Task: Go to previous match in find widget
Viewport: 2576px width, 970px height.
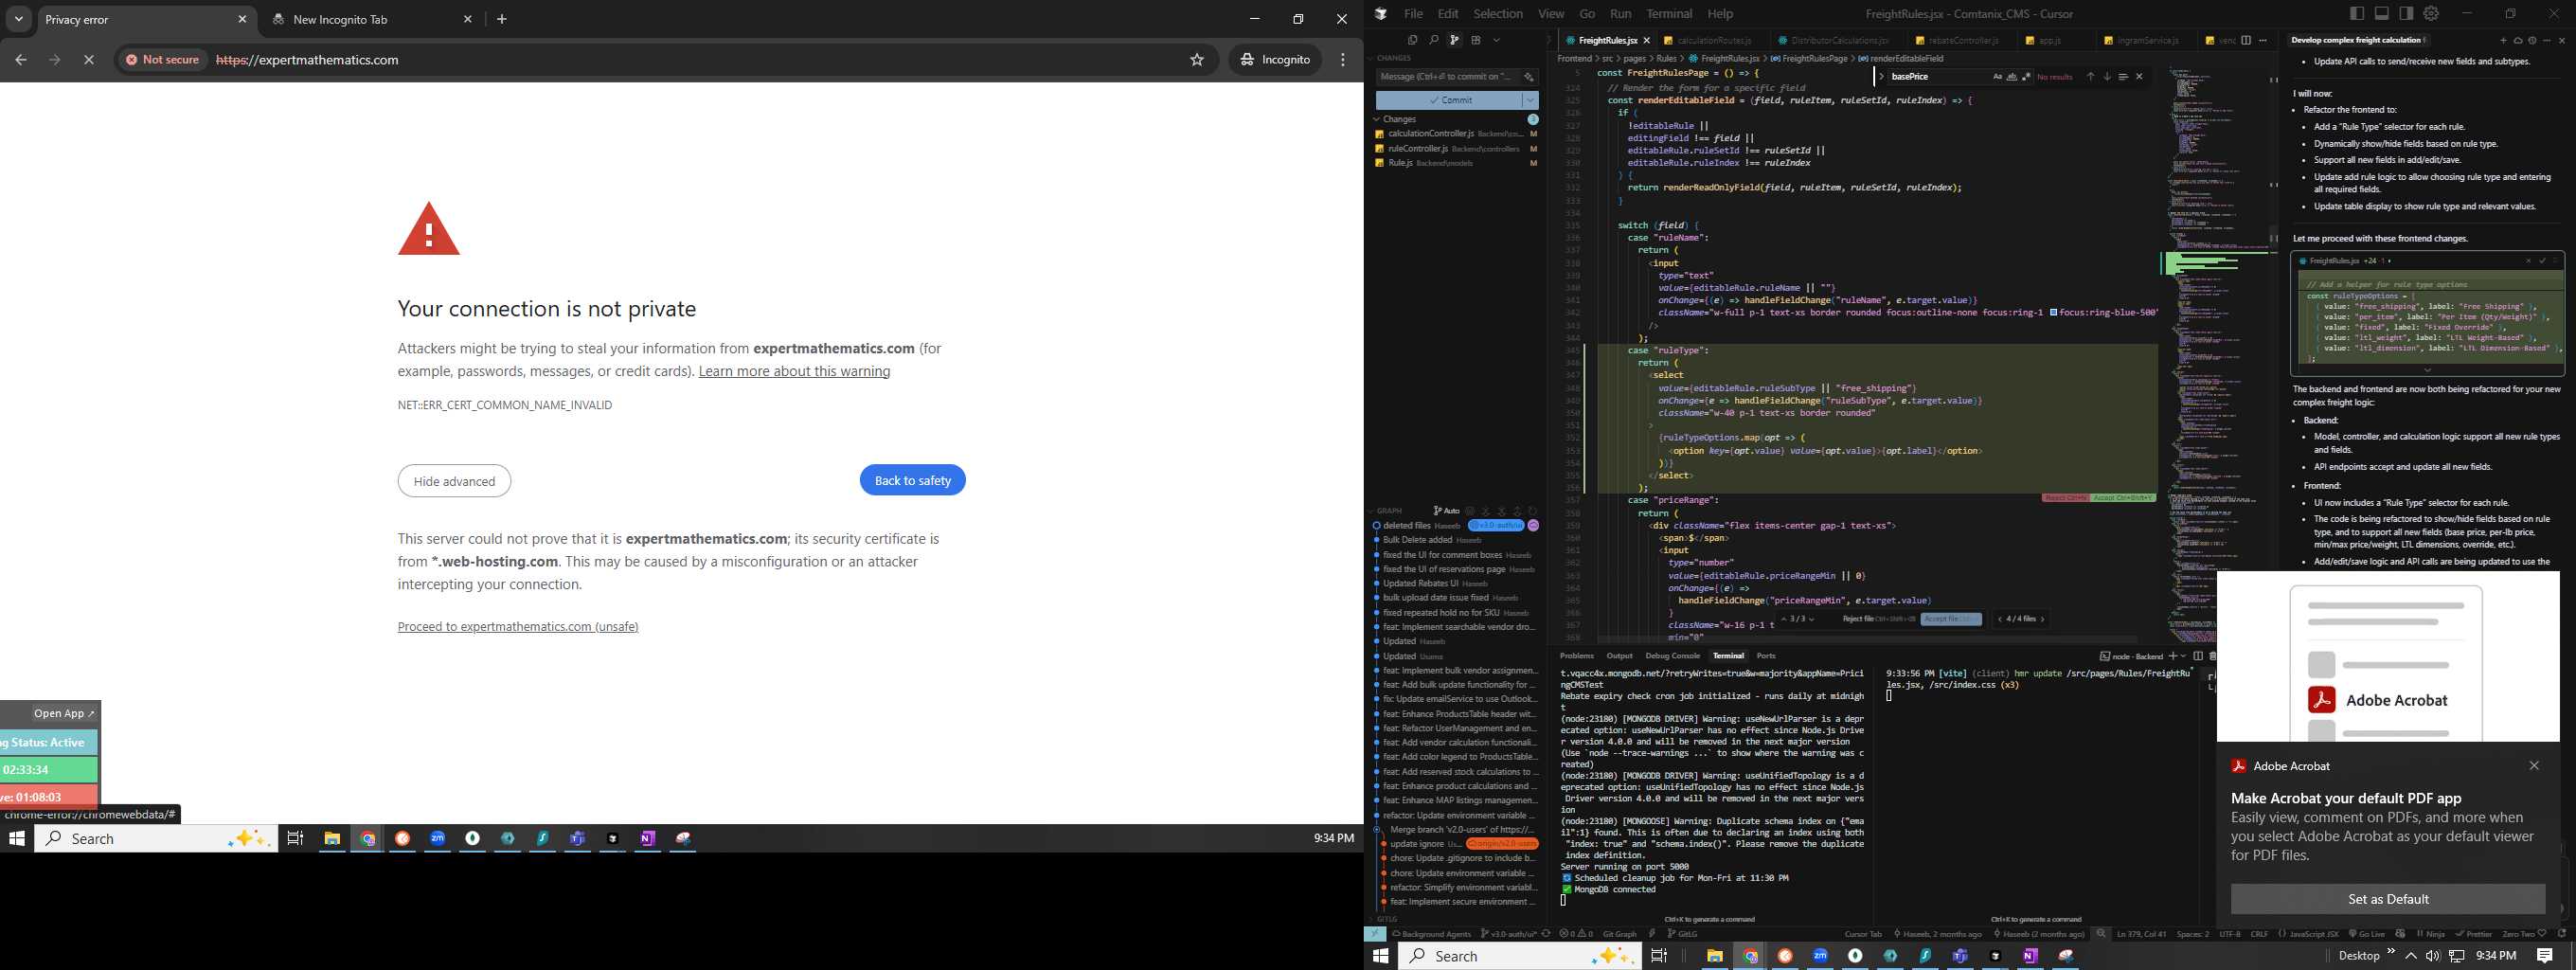Action: [2091, 77]
